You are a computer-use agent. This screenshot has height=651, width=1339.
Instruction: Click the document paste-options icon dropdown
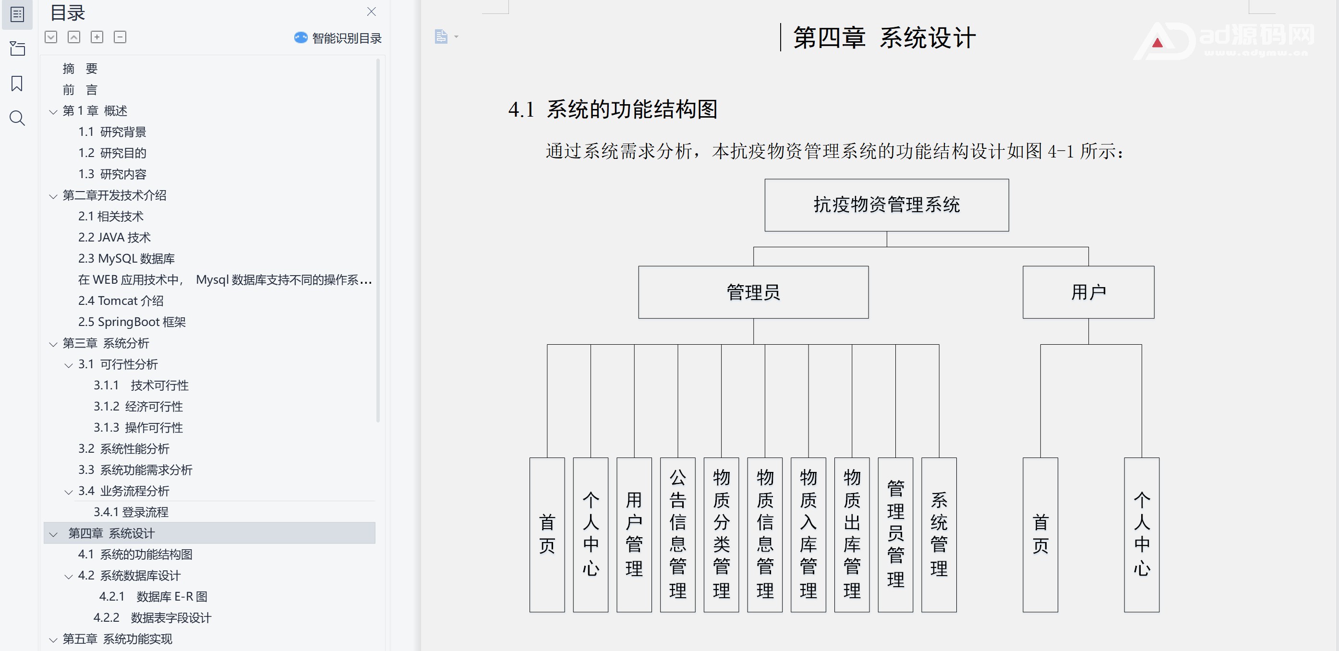446,36
